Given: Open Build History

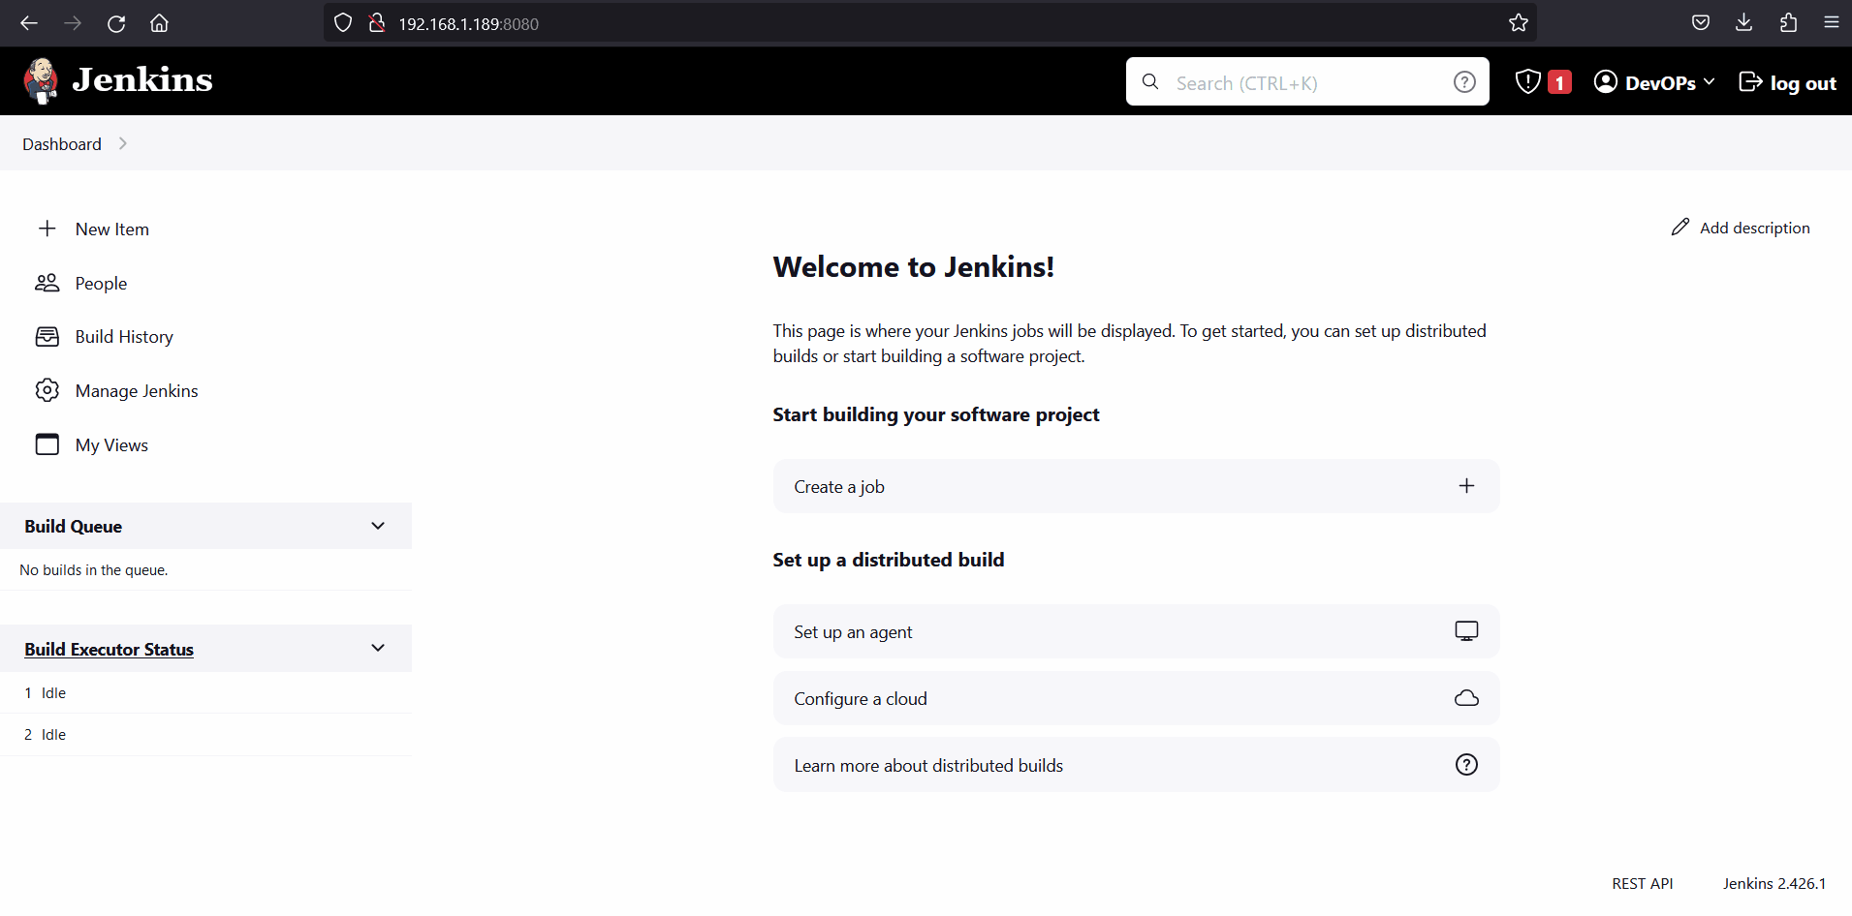Looking at the screenshot, I should click(124, 337).
